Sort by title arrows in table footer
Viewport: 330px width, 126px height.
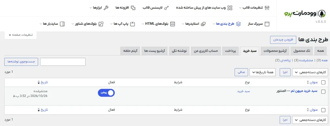(x=308, y=110)
